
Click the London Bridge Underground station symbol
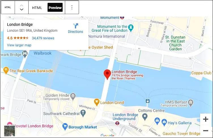[117, 123]
